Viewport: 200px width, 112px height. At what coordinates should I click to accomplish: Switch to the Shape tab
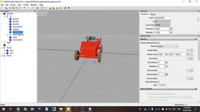[x=153, y=14]
